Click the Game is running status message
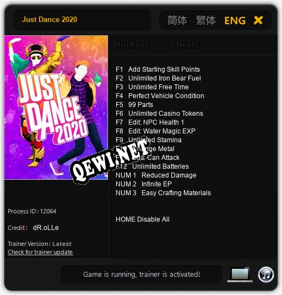 coord(142,274)
